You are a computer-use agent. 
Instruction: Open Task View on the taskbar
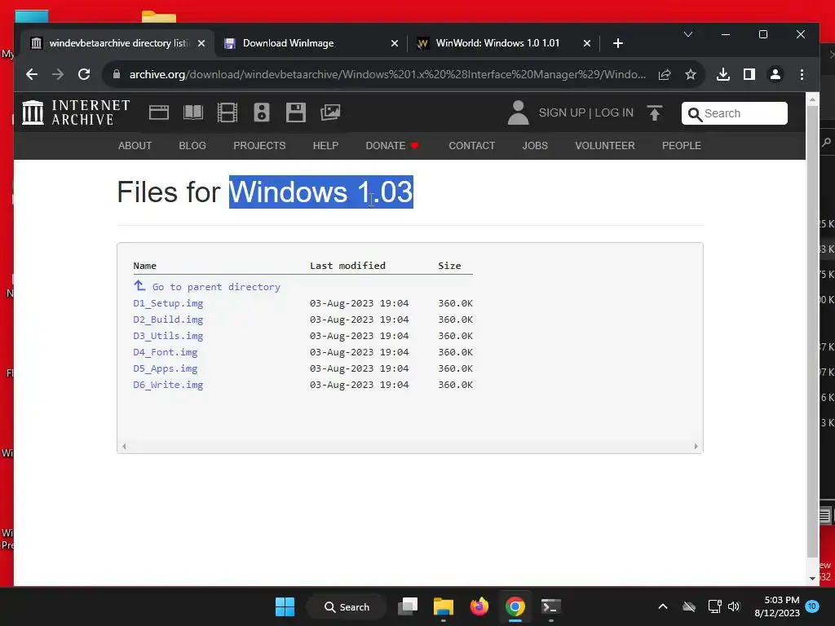(408, 606)
